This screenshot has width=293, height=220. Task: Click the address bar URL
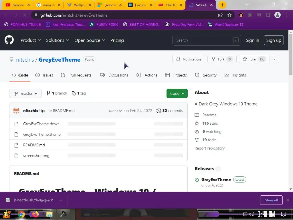(74, 15)
